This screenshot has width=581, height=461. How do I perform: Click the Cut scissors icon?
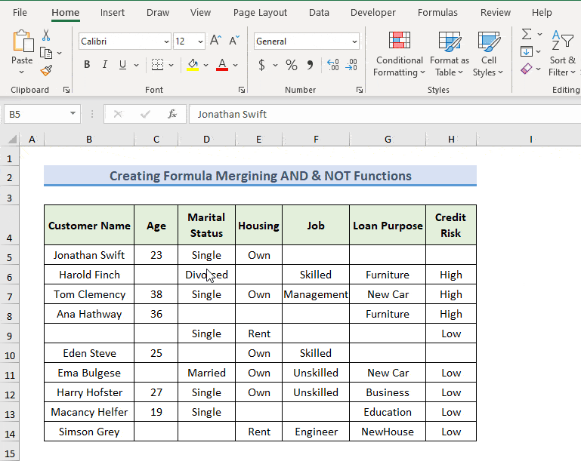tap(46, 35)
